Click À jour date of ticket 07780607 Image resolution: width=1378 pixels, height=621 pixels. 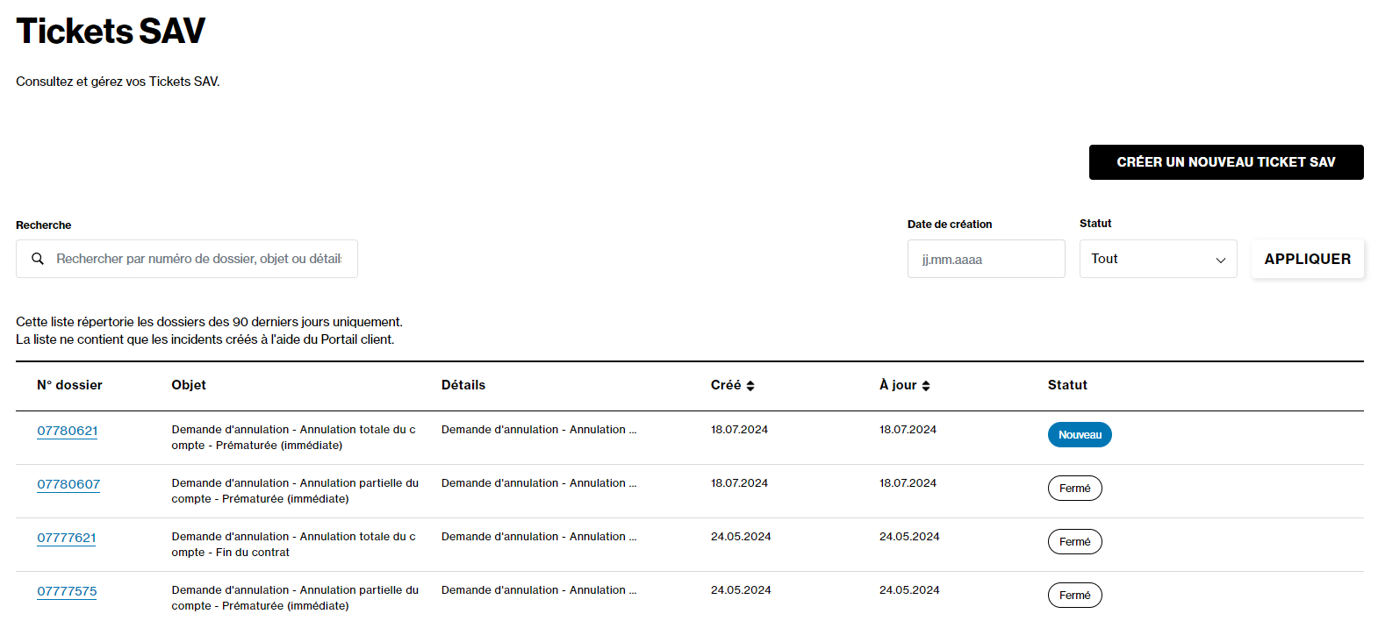click(908, 483)
